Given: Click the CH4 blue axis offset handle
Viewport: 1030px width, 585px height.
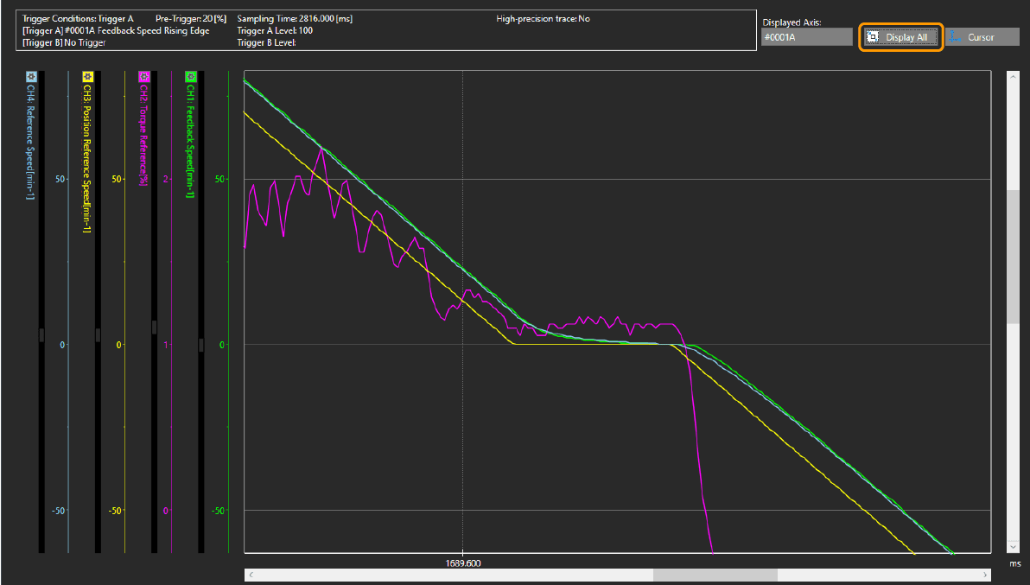Looking at the screenshot, I should 41,336.
